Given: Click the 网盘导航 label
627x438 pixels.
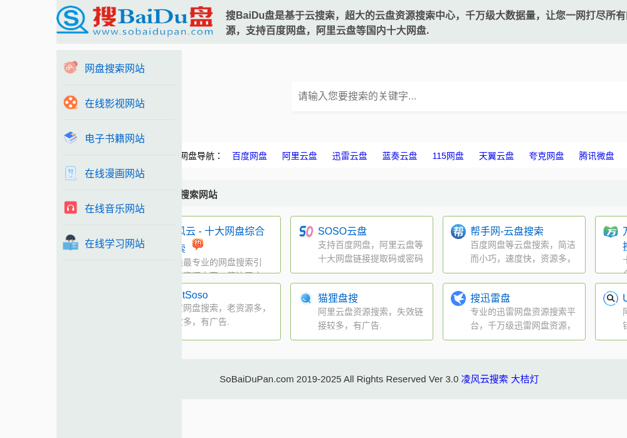Looking at the screenshot, I should pos(201,156).
